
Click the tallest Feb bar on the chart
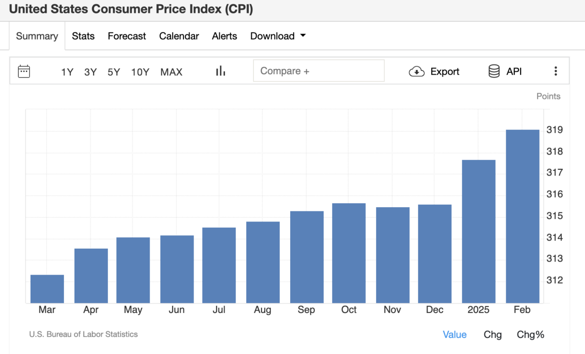pyautogui.click(x=522, y=215)
